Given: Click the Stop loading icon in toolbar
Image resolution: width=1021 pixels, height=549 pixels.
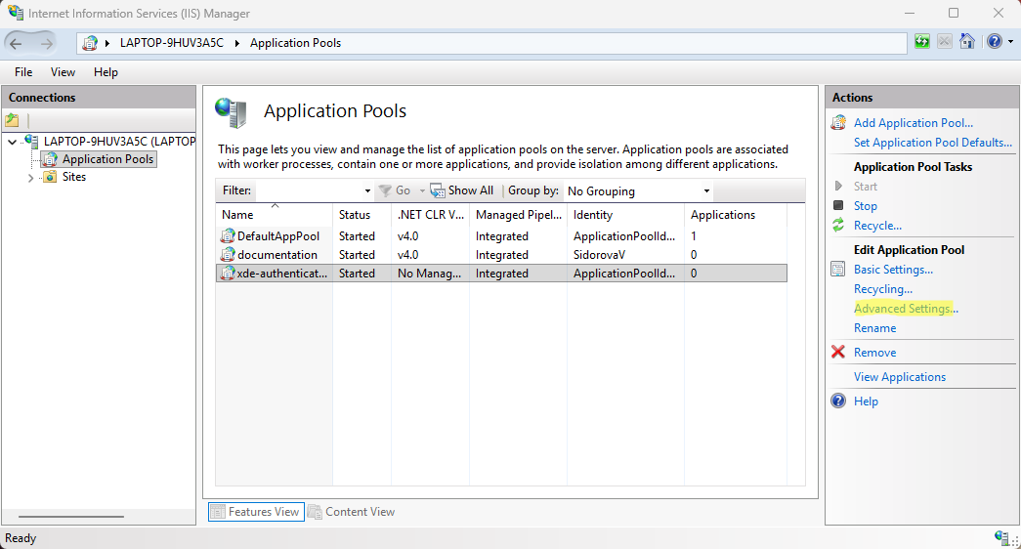Looking at the screenshot, I should pyautogui.click(x=944, y=42).
